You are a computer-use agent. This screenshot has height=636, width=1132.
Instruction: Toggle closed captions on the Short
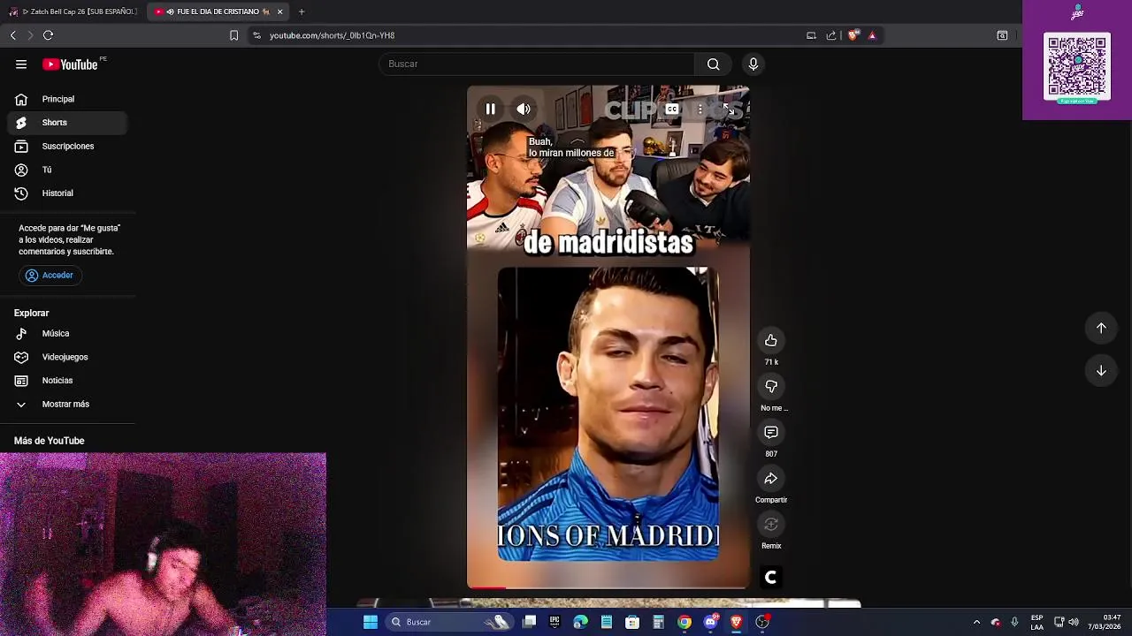pos(672,110)
